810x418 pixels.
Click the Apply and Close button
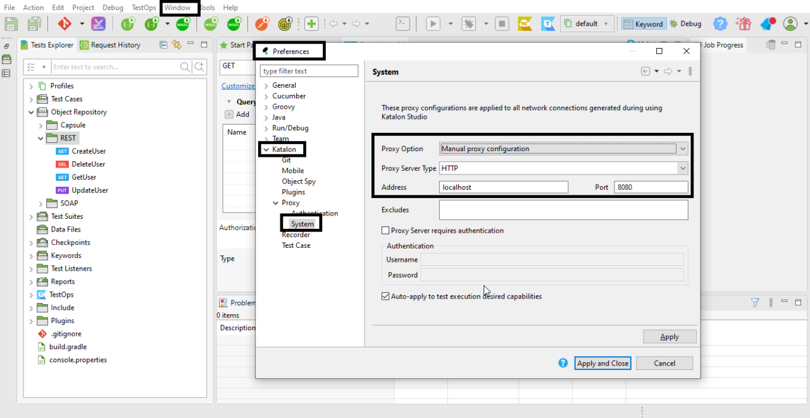602,363
